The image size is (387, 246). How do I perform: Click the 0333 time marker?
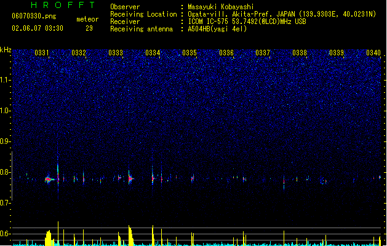[116, 53]
